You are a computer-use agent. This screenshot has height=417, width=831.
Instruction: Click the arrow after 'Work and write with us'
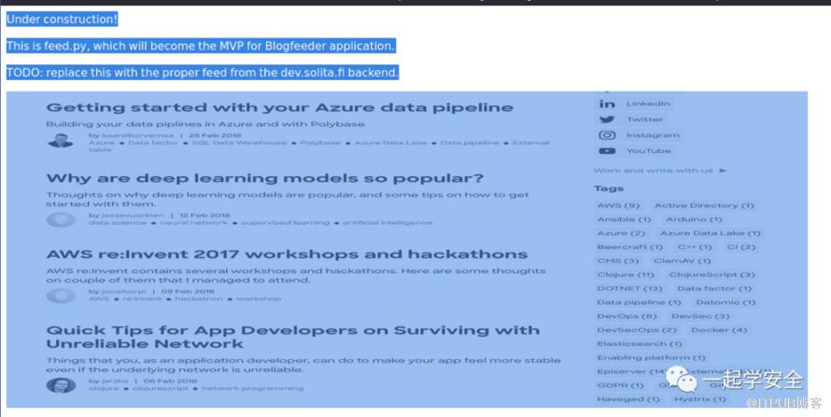pyautogui.click(x=723, y=171)
